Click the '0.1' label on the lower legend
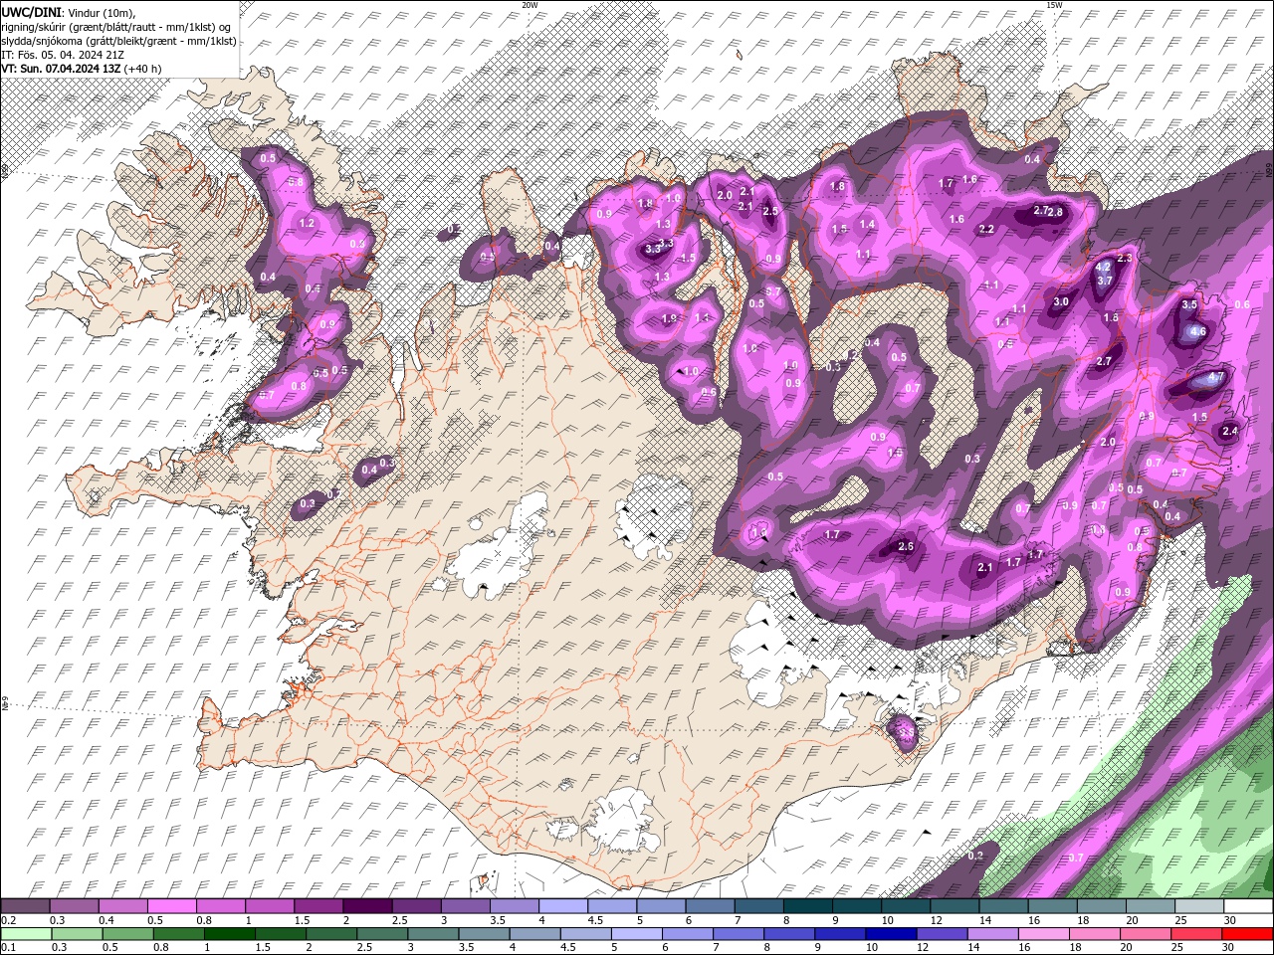Image resolution: width=1274 pixels, height=955 pixels. (x=9, y=948)
